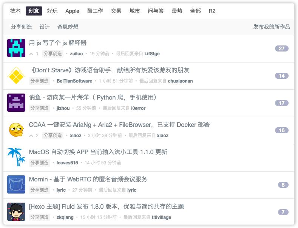The width and height of the screenshot is (298, 228).
Task: Click reply count badge 27
Action: tap(282, 48)
